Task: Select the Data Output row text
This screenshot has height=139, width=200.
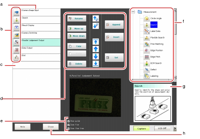Action: [x=27, y=48]
